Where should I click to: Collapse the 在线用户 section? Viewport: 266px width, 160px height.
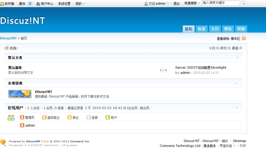(x=237, y=108)
